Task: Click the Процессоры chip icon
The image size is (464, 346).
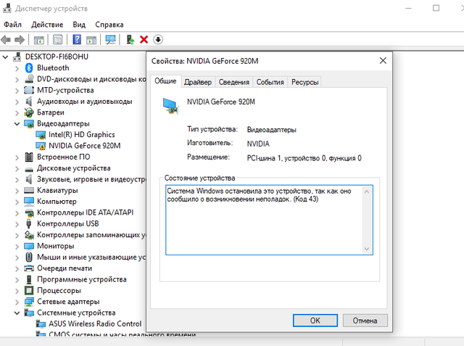Action: pos(29,290)
